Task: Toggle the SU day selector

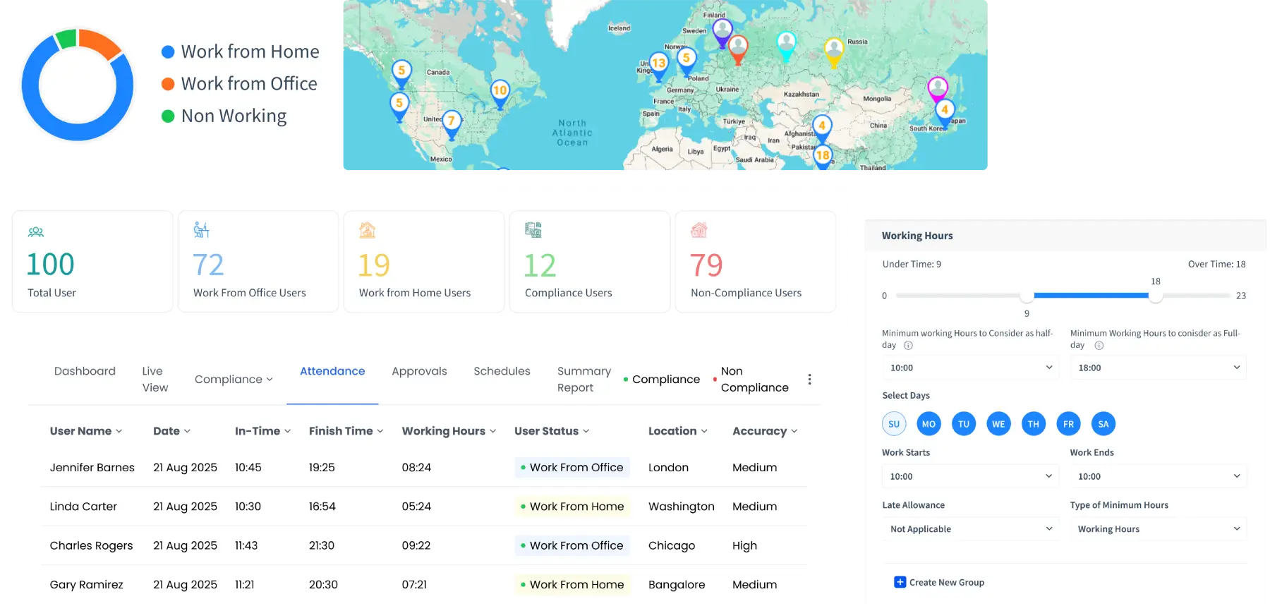Action: click(x=894, y=424)
